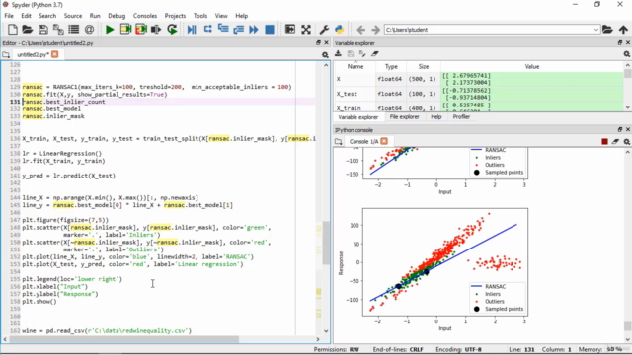Maximize the current pane

[289, 30]
